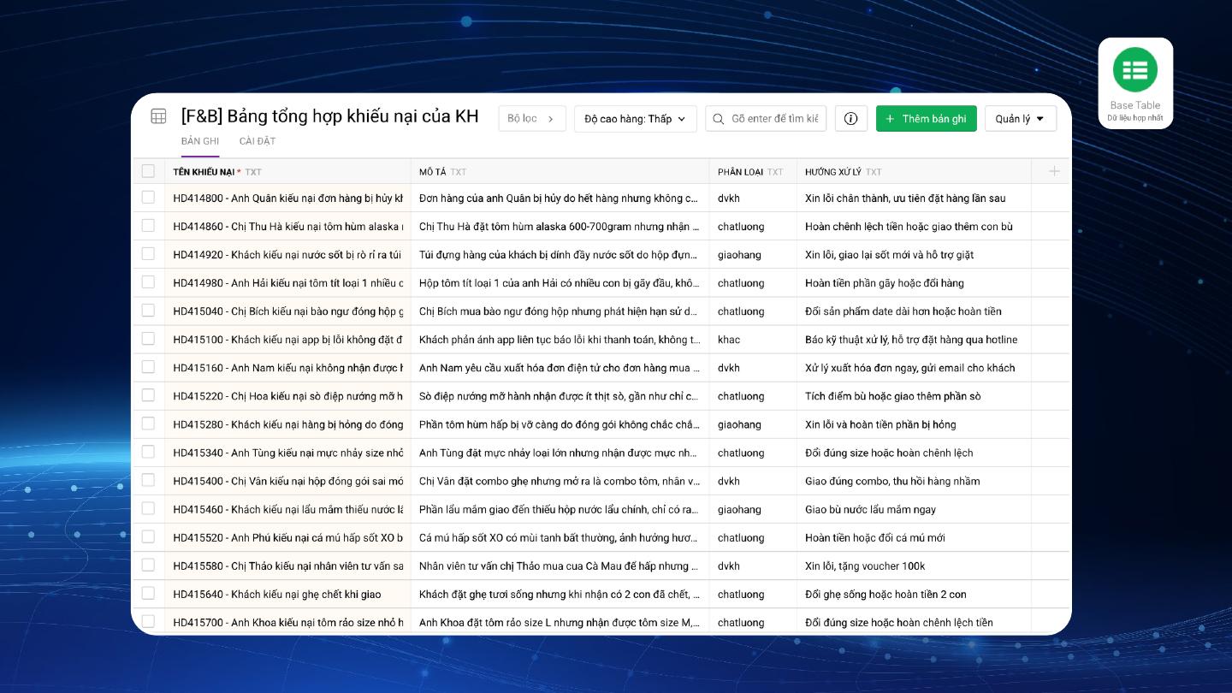This screenshot has height=693, width=1232.
Task: Tick the select-all checkbox in header row
Action: click(x=148, y=171)
